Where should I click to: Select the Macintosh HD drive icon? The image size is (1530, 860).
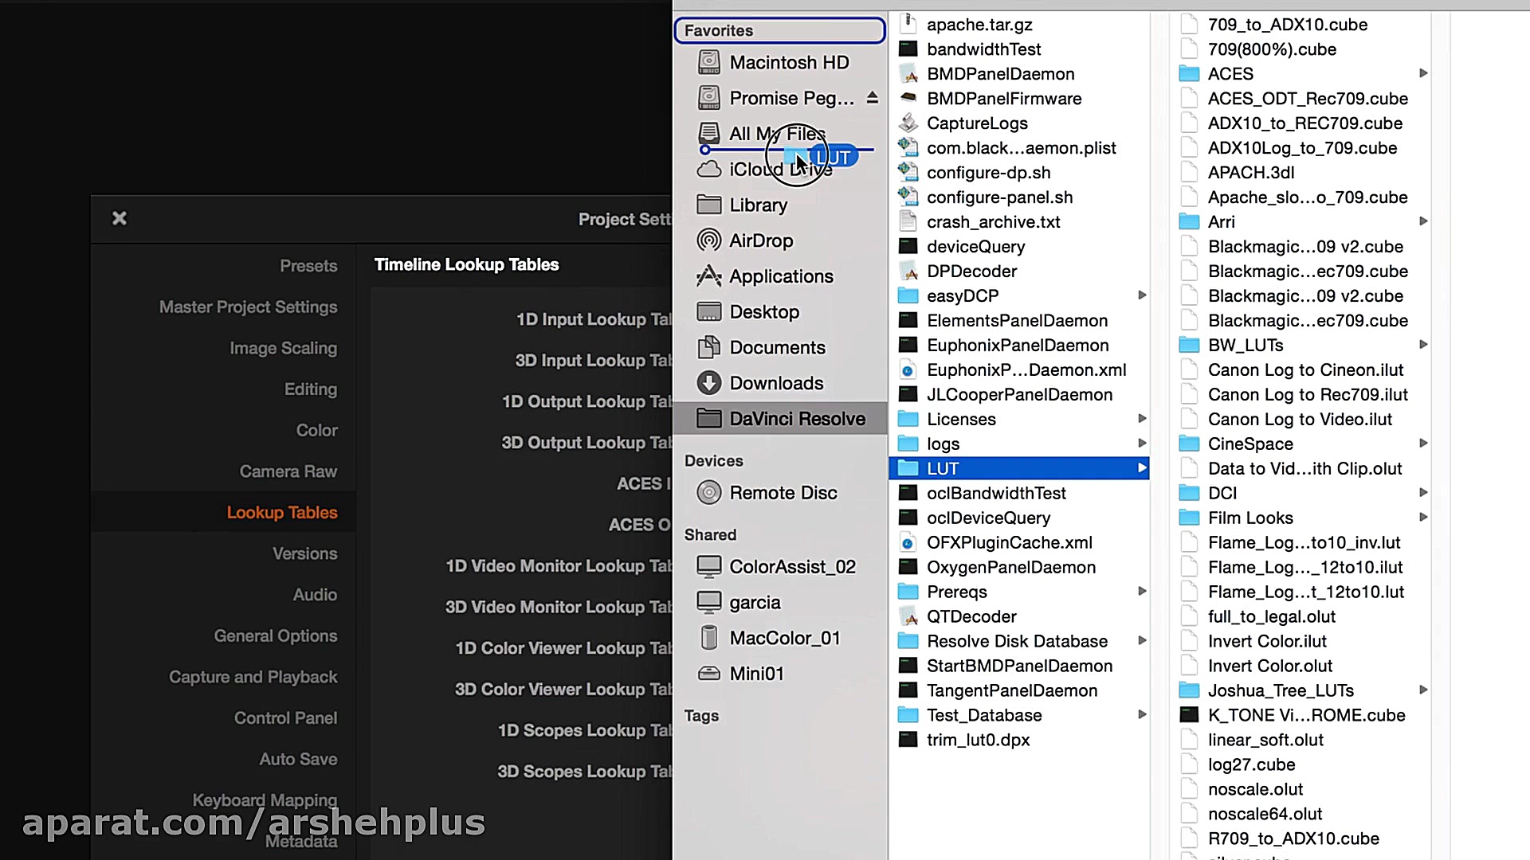point(708,62)
